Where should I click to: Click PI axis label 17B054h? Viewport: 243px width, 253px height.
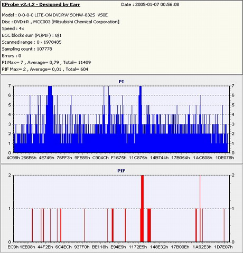point(181,158)
